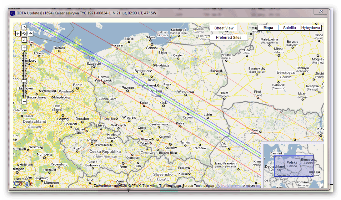Click the Dresden city label
The image size is (341, 200).
coord(82,119)
